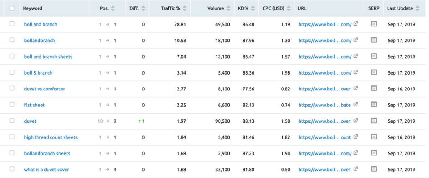The height and width of the screenshot is (178, 429).
Task: Open the duvet keyword link
Action: pyautogui.click(x=30, y=121)
